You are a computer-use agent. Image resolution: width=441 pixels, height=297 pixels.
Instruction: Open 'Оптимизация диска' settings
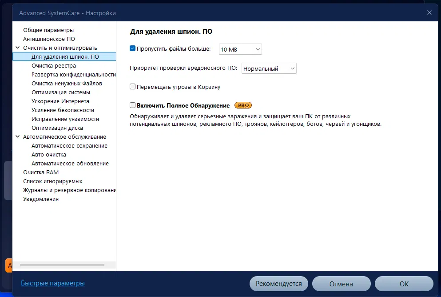[x=57, y=128]
